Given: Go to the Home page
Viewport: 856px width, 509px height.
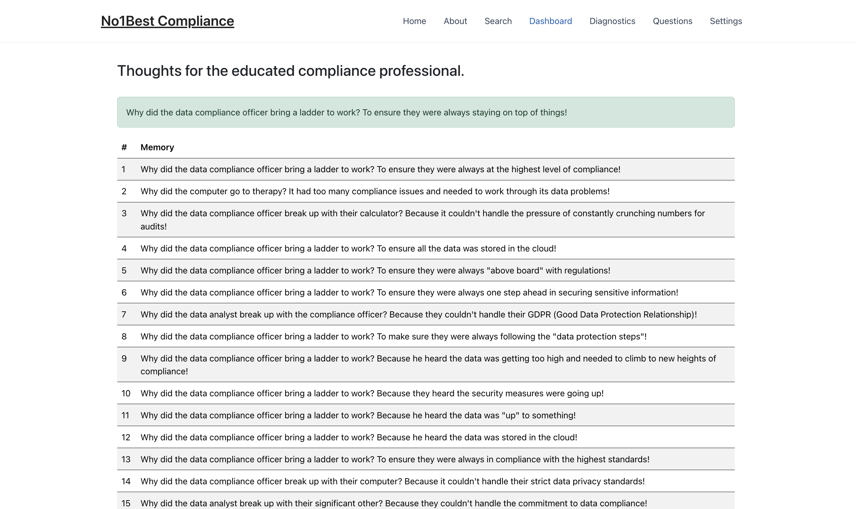Looking at the screenshot, I should point(414,21).
